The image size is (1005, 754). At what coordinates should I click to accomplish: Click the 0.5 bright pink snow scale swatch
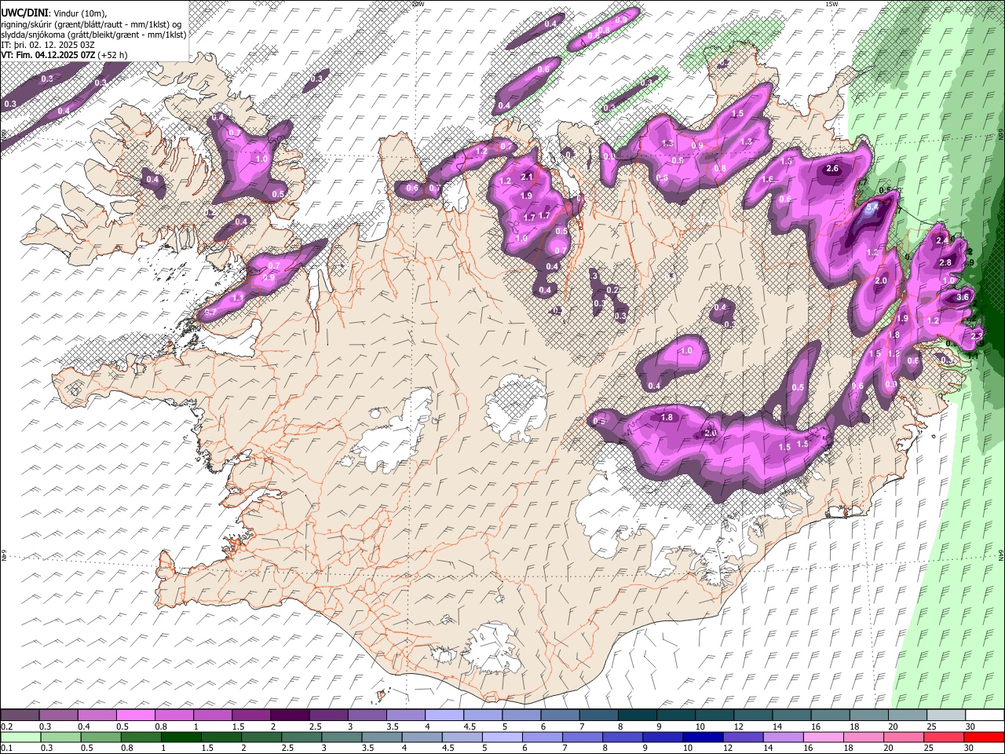point(135,716)
